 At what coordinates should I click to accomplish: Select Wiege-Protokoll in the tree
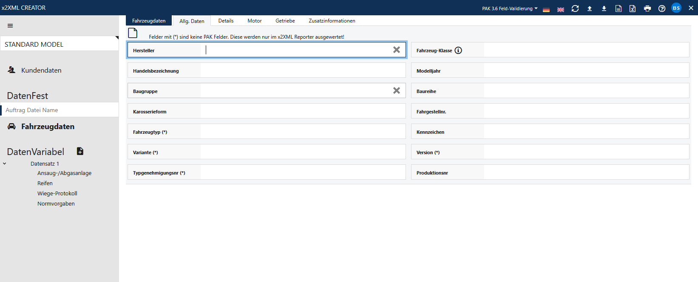coord(57,193)
